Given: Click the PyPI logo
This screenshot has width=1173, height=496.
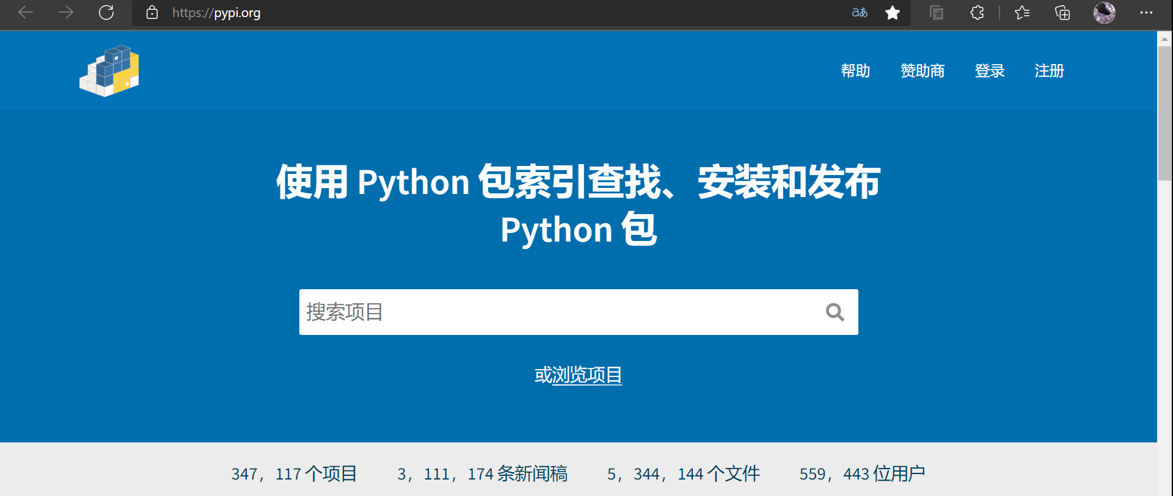Looking at the screenshot, I should pyautogui.click(x=109, y=71).
